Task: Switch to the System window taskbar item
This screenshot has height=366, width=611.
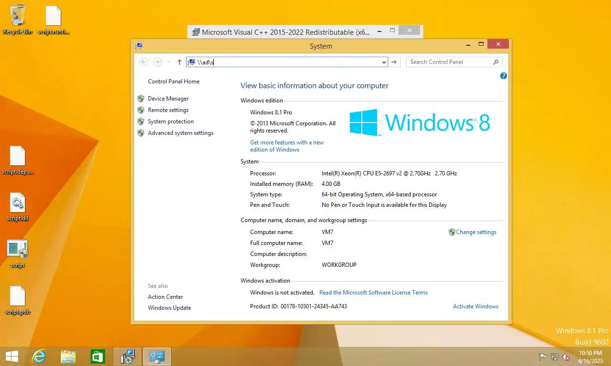Action: (157, 356)
